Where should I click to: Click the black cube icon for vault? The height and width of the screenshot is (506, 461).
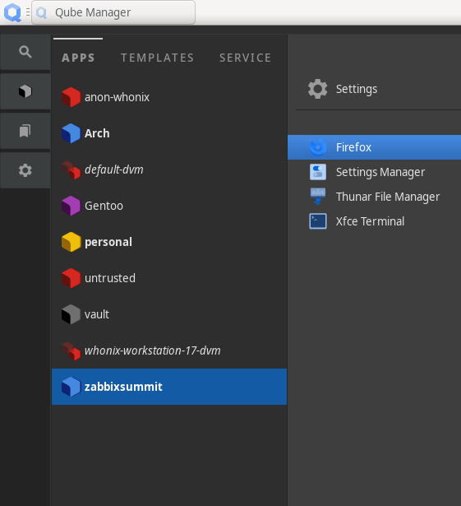tap(71, 314)
